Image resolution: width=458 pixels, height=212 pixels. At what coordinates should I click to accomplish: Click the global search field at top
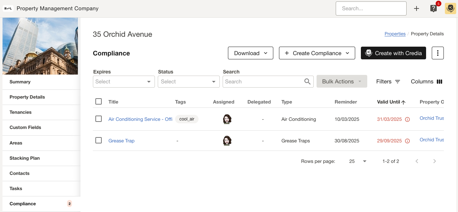pos(371,8)
